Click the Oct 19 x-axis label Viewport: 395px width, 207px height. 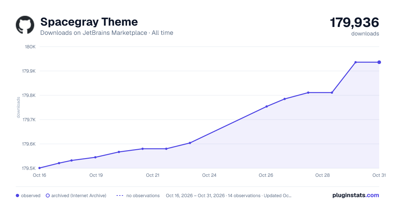(x=96, y=175)
